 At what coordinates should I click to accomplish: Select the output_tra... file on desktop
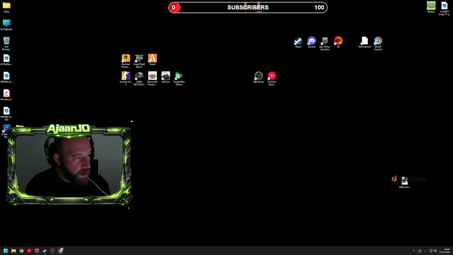point(405,182)
